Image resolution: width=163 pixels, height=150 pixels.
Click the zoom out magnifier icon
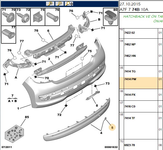point(60,4)
